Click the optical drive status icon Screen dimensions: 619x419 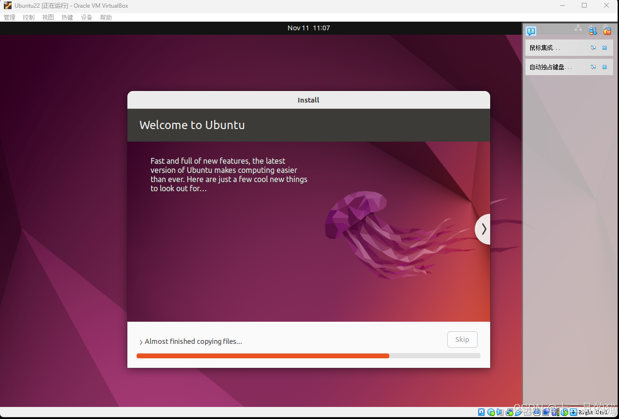(491, 412)
